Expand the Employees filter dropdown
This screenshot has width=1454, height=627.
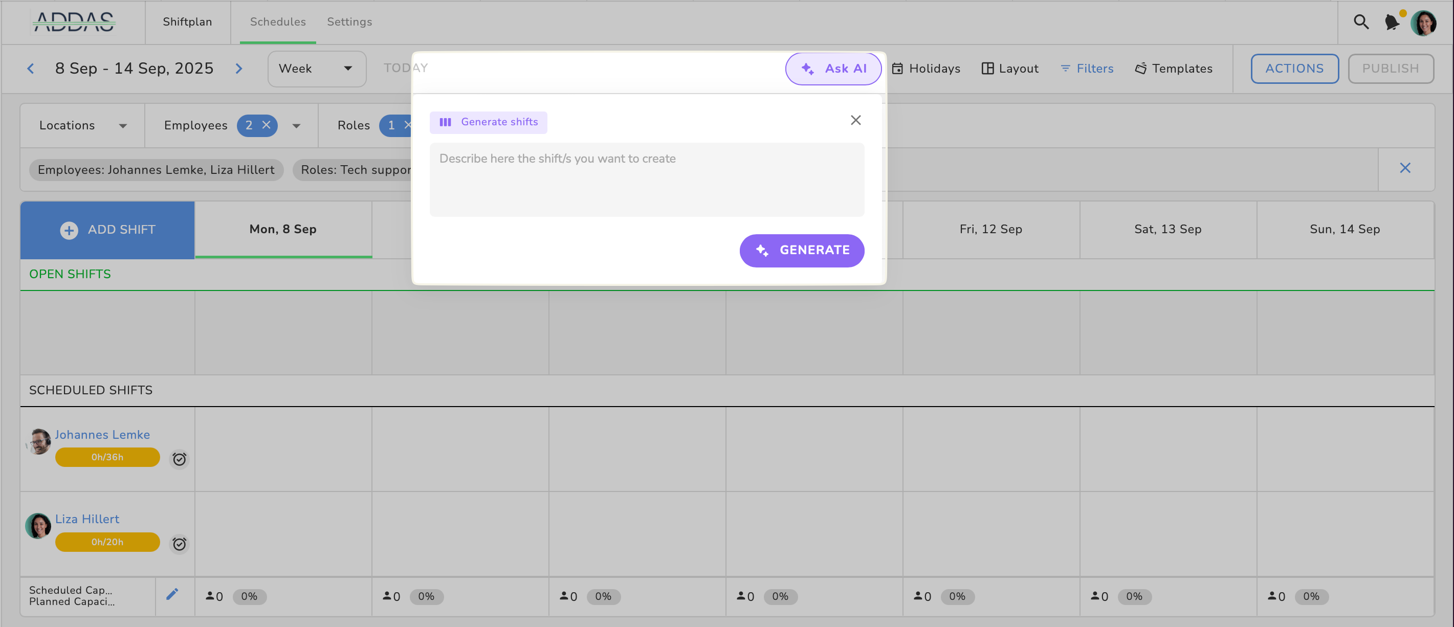[296, 126]
